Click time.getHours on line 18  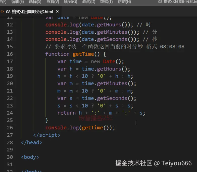pyautogui.click(x=101, y=69)
